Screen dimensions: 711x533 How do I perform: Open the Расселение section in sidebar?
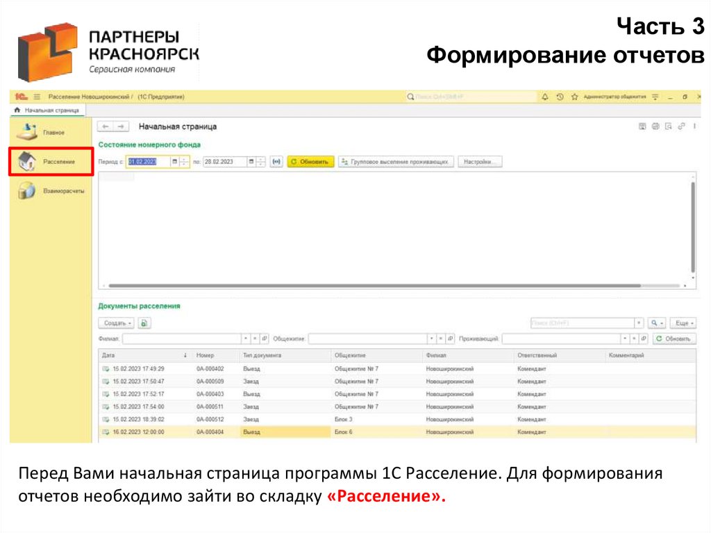[51, 161]
